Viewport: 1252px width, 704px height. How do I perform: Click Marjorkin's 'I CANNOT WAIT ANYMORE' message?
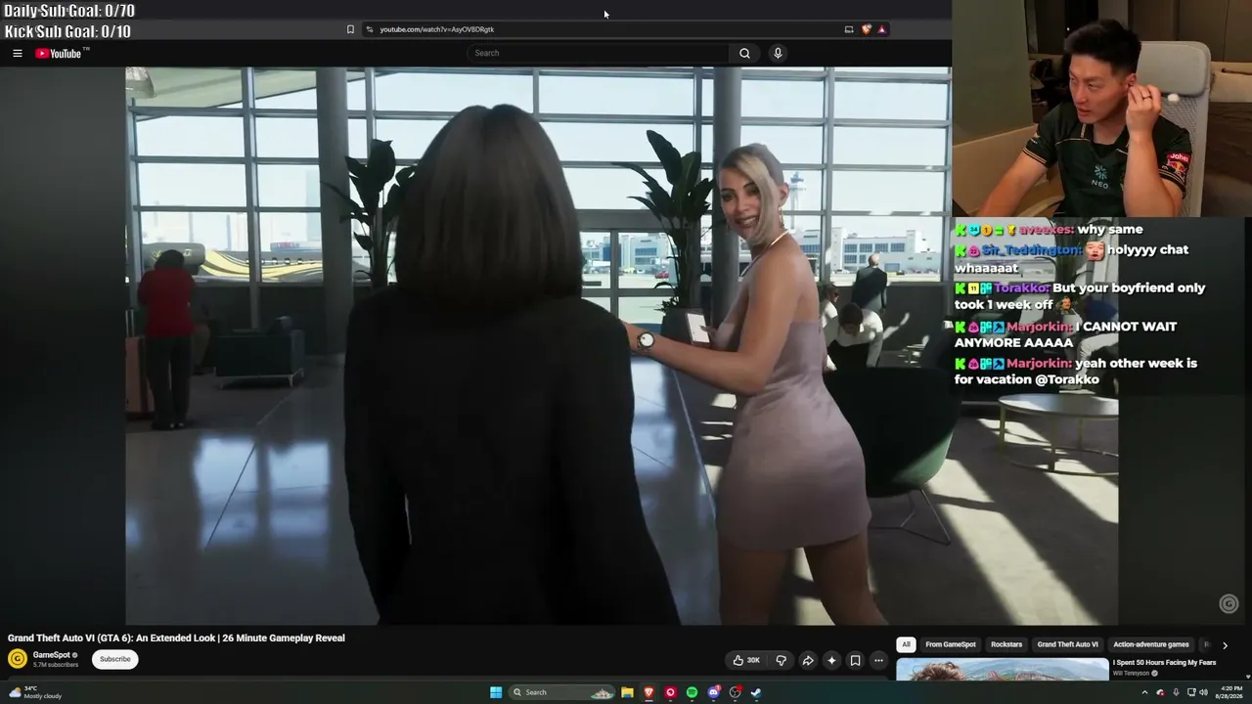point(1066,334)
